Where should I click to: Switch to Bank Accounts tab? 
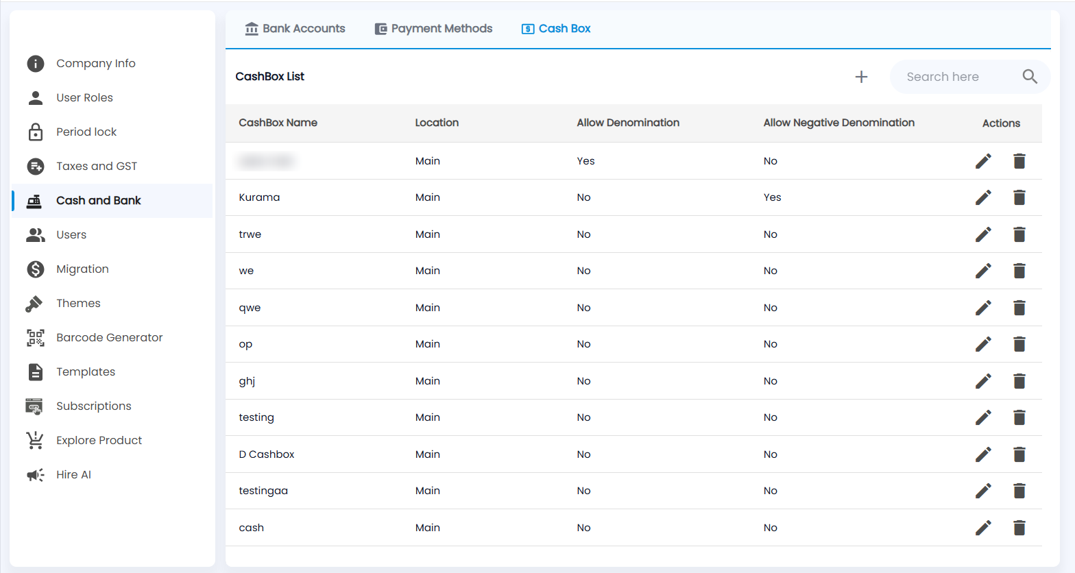pos(295,29)
